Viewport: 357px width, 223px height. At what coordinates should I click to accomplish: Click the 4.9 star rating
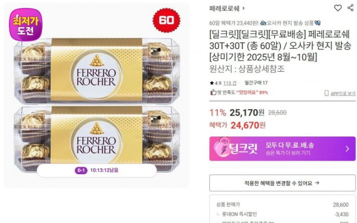(x=215, y=83)
